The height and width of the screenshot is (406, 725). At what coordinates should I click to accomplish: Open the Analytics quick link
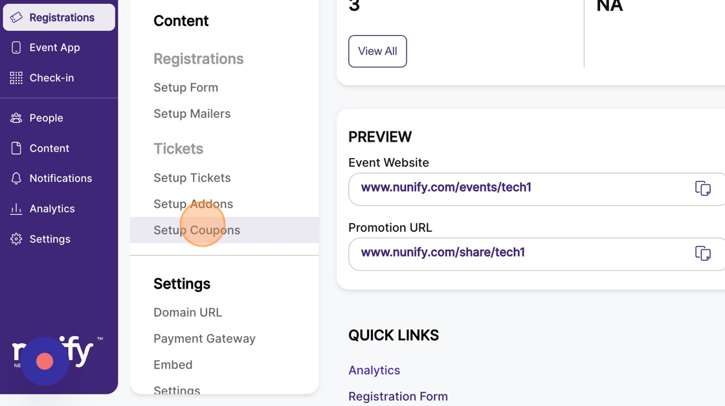tap(374, 370)
